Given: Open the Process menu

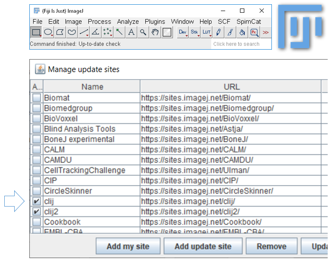Looking at the screenshot, I should (x=99, y=22).
